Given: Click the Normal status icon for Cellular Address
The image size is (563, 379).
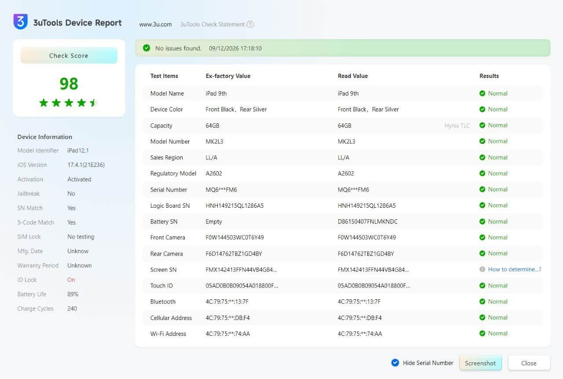Looking at the screenshot, I should point(483,317).
